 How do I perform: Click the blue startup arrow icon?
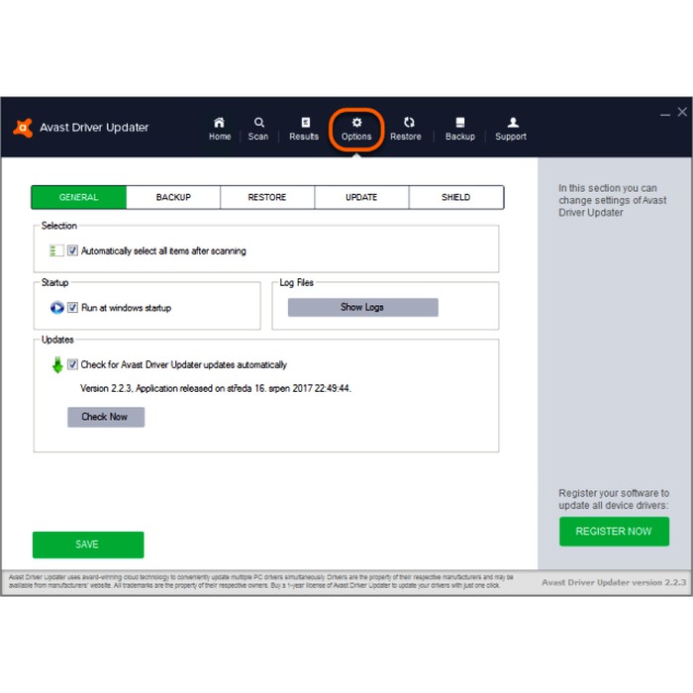tap(57, 308)
